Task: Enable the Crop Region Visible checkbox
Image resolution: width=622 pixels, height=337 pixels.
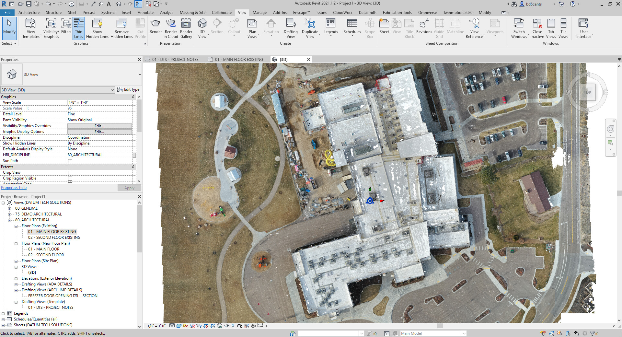Action: tap(70, 178)
